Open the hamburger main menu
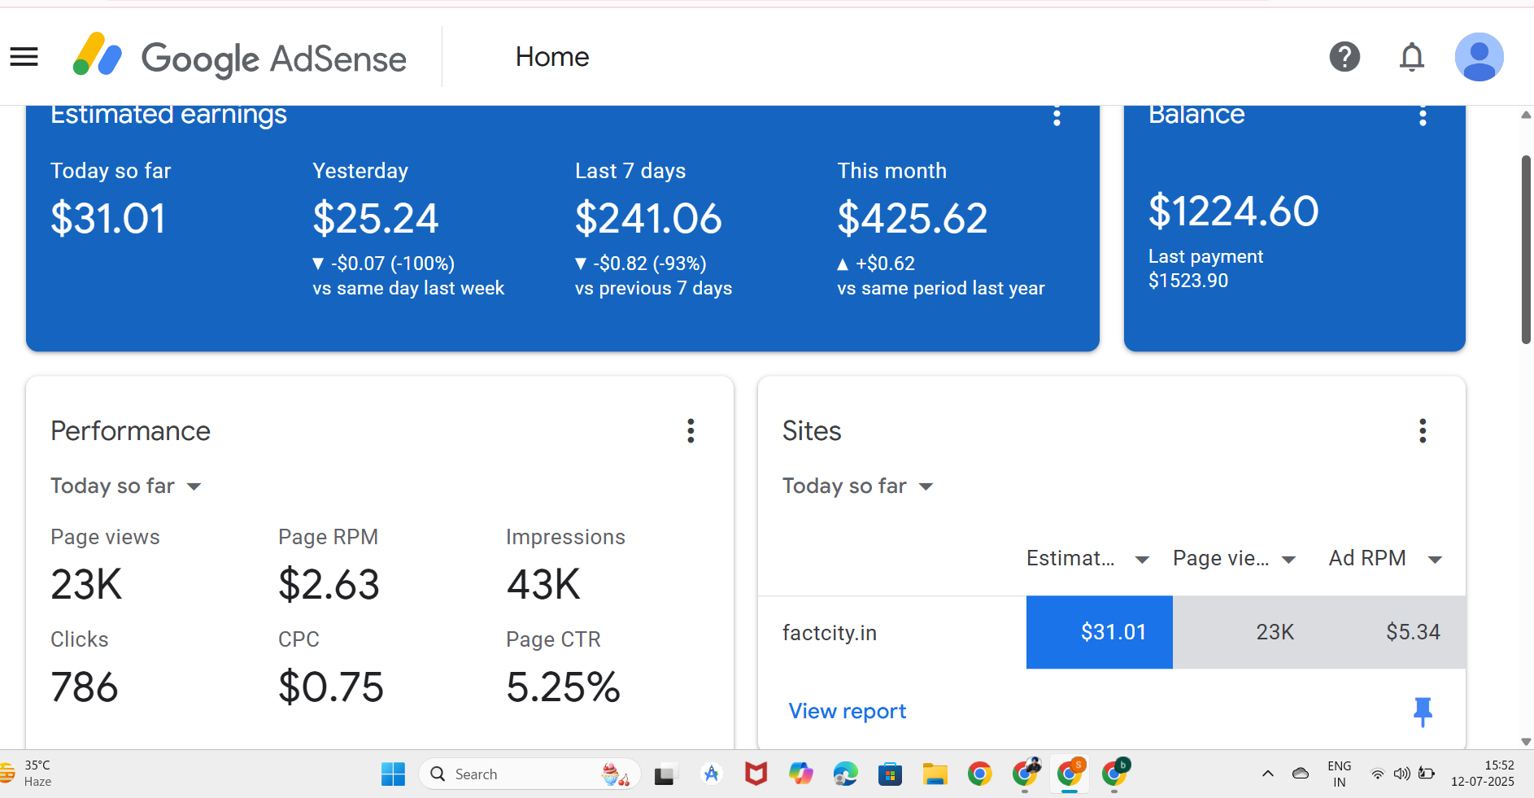Screen dimensions: 1534x798 click(24, 57)
